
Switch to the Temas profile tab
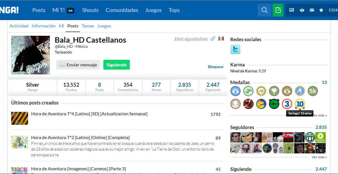click(88, 26)
